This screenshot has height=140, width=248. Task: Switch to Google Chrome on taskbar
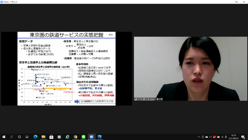coord(75,137)
